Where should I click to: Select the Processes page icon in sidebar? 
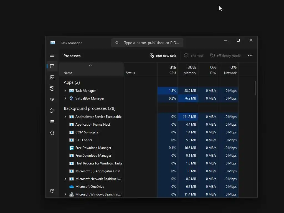[52, 66]
